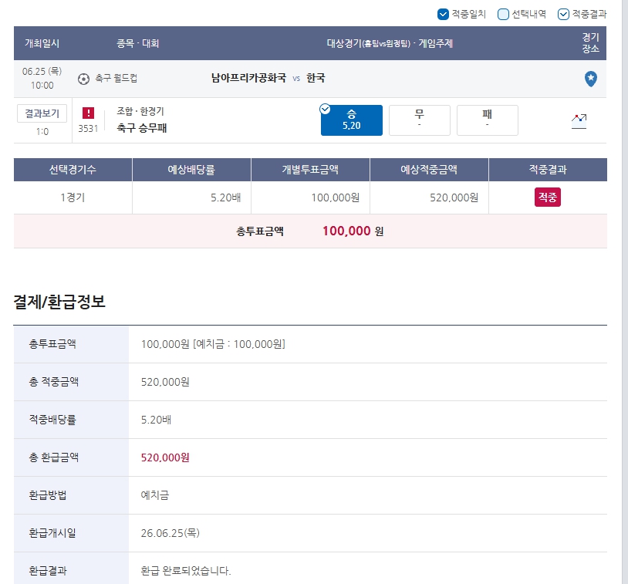628x584 pixels.
Task: Click the 종목 · 대회 column header
Action: tap(138, 43)
